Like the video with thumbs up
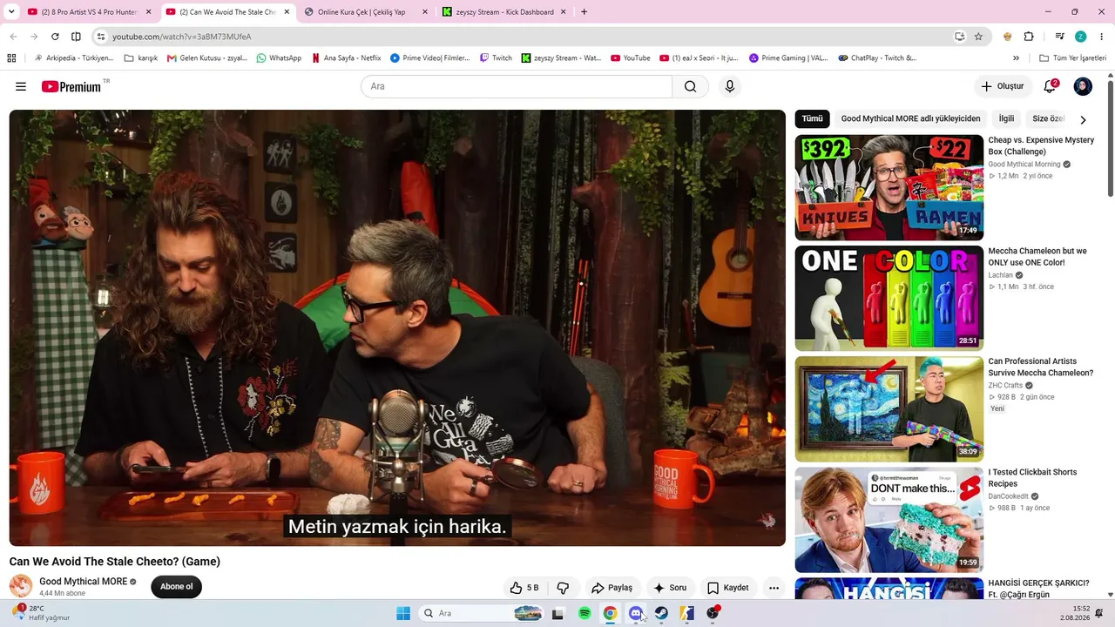Image resolution: width=1115 pixels, height=627 pixels. (x=524, y=588)
